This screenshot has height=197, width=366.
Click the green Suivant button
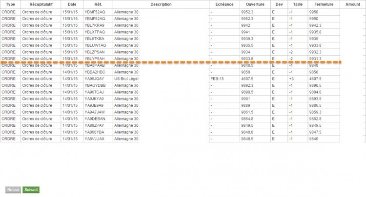click(31, 190)
